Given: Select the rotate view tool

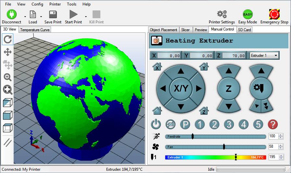Looking at the screenshot, I should coord(8,40).
